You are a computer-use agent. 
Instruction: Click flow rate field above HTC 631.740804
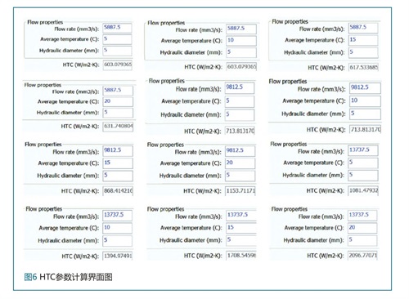(118, 91)
